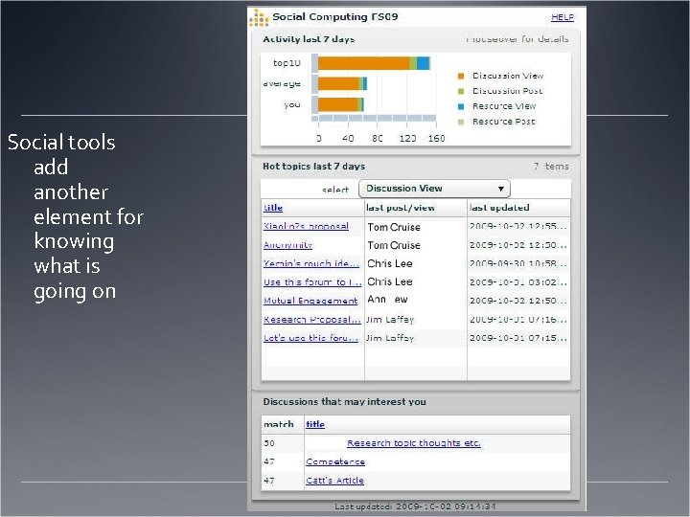The image size is (690, 517).
Task: Click 'Discussions that may interest you' heading
Action: click(345, 402)
